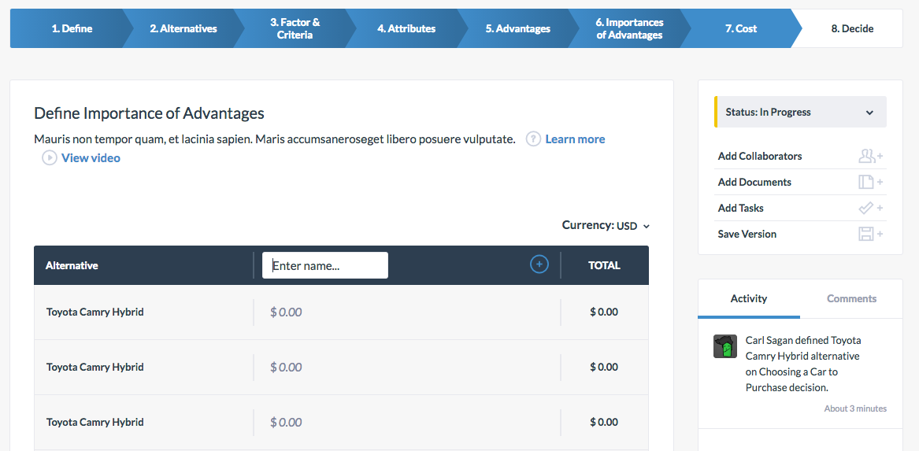Image resolution: width=919 pixels, height=451 pixels.
Task: Click the add documents page icon
Action: pyautogui.click(x=870, y=182)
